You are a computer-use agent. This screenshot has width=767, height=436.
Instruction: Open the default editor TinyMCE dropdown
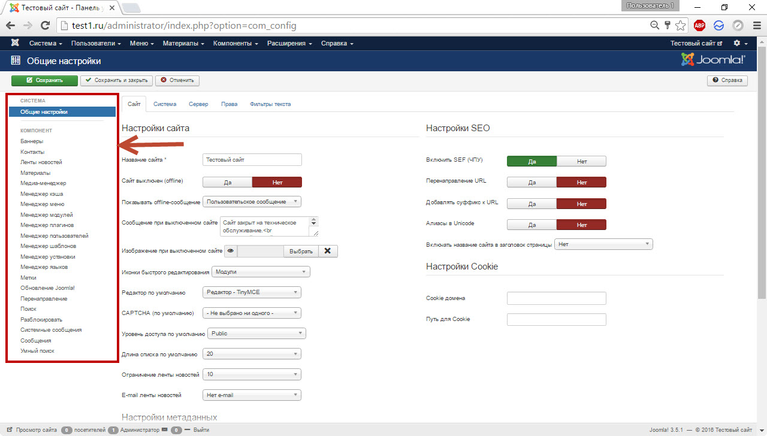click(252, 292)
